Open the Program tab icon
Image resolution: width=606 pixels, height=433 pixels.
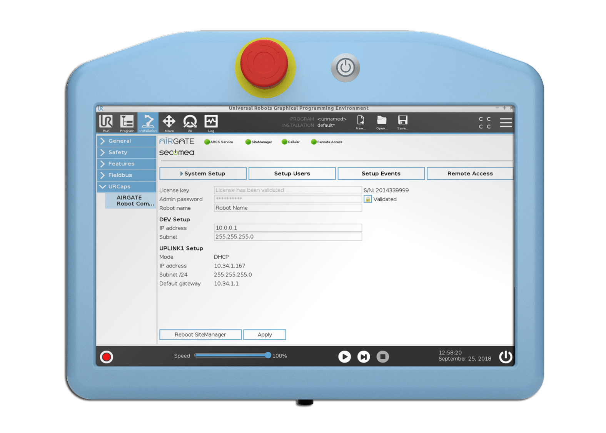[x=127, y=123]
